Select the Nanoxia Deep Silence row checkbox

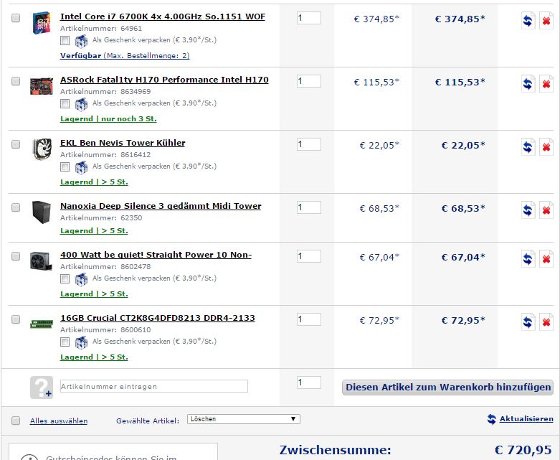[x=16, y=207]
